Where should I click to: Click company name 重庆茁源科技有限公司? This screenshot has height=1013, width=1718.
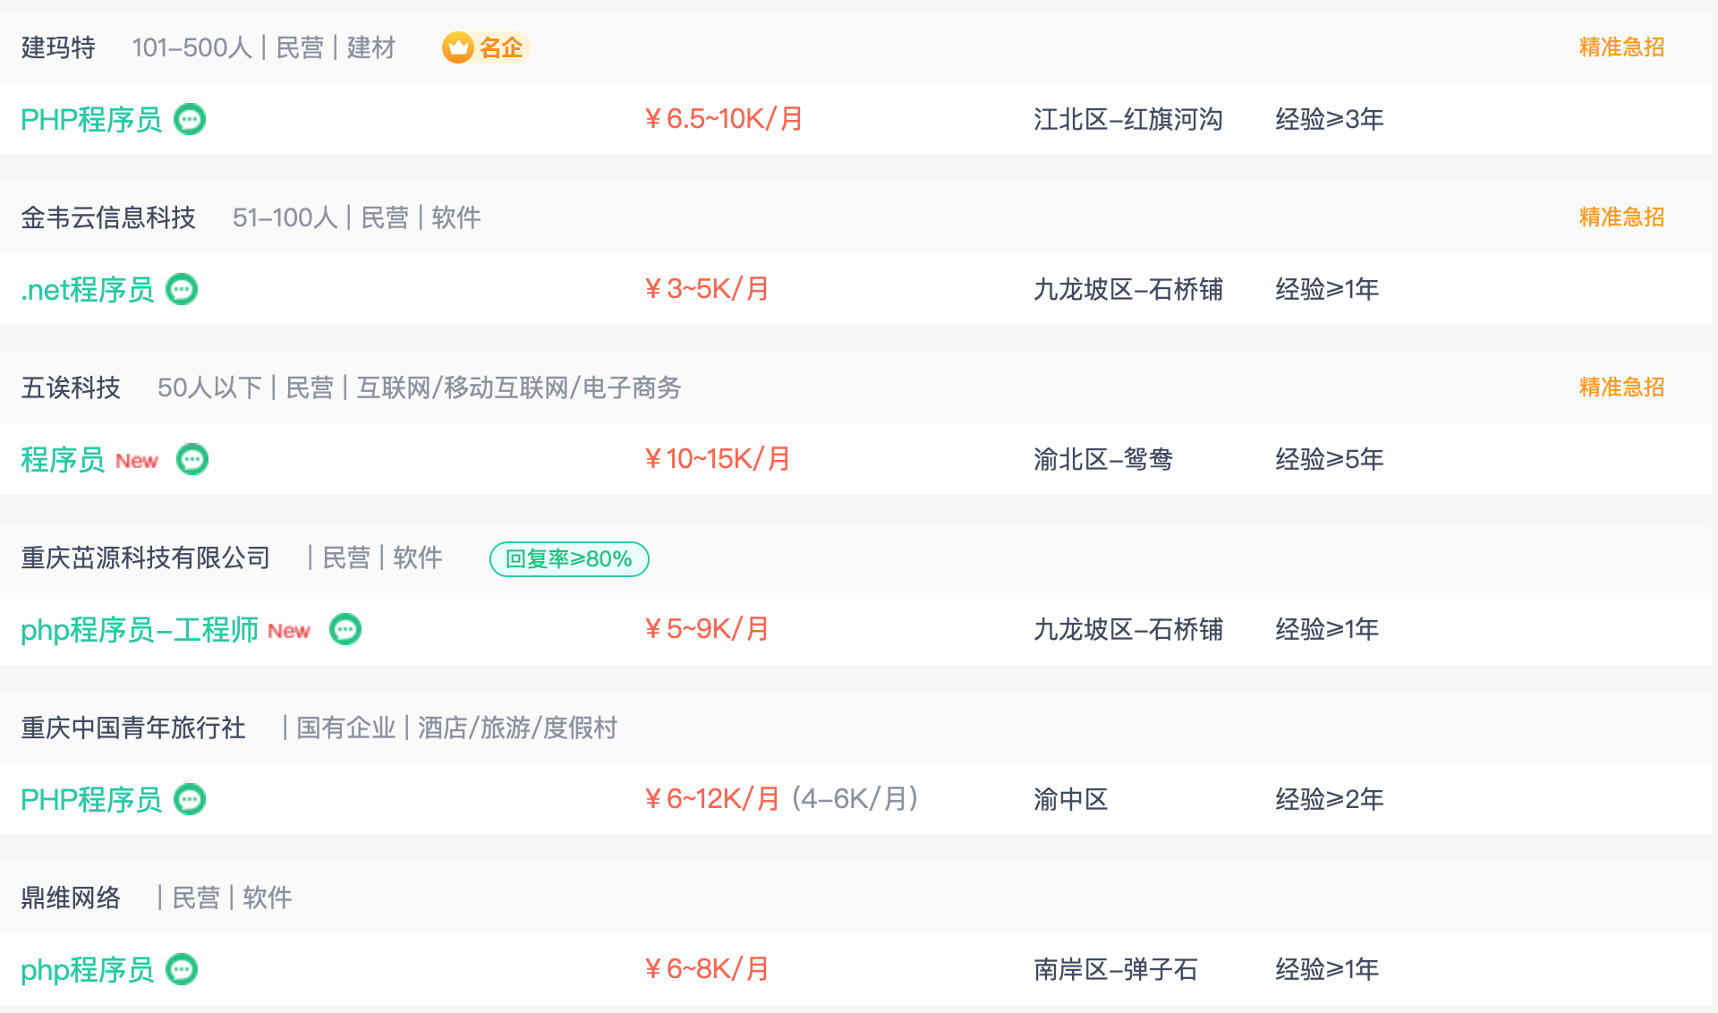tap(146, 558)
